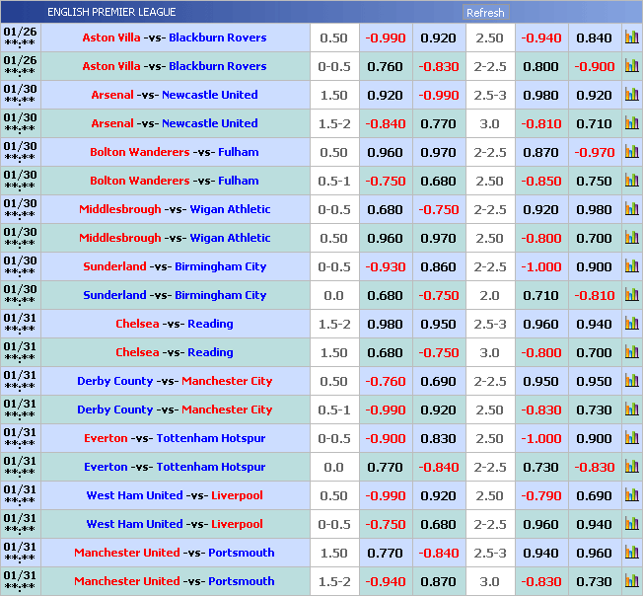Click the Refresh button in the header
Image resolution: width=643 pixels, height=596 pixels.
pos(484,13)
